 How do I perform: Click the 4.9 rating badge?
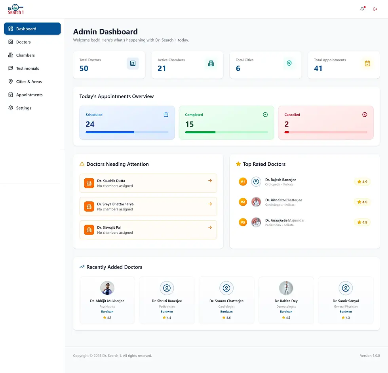point(362,182)
